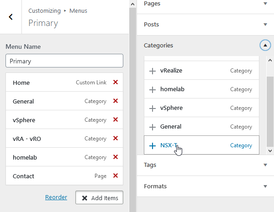This screenshot has height=212, width=274.
Task: Delete homelab from the menu list
Action: coord(116,157)
